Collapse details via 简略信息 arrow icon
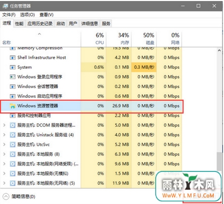This screenshot has width=224, height=204. pyautogui.click(x=6, y=196)
